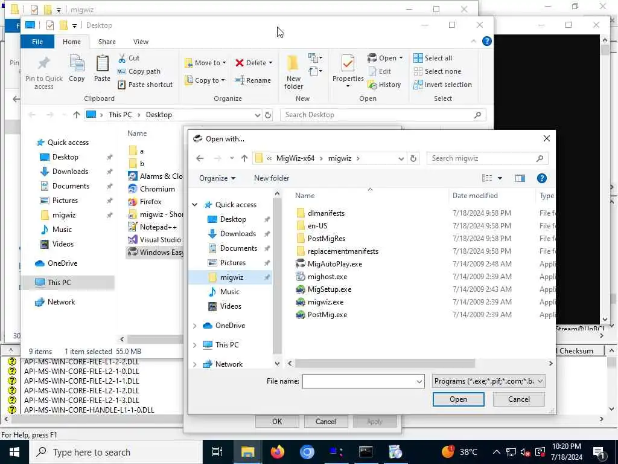Click Select all in ribbon
This screenshot has width=618, height=464.
click(433, 58)
